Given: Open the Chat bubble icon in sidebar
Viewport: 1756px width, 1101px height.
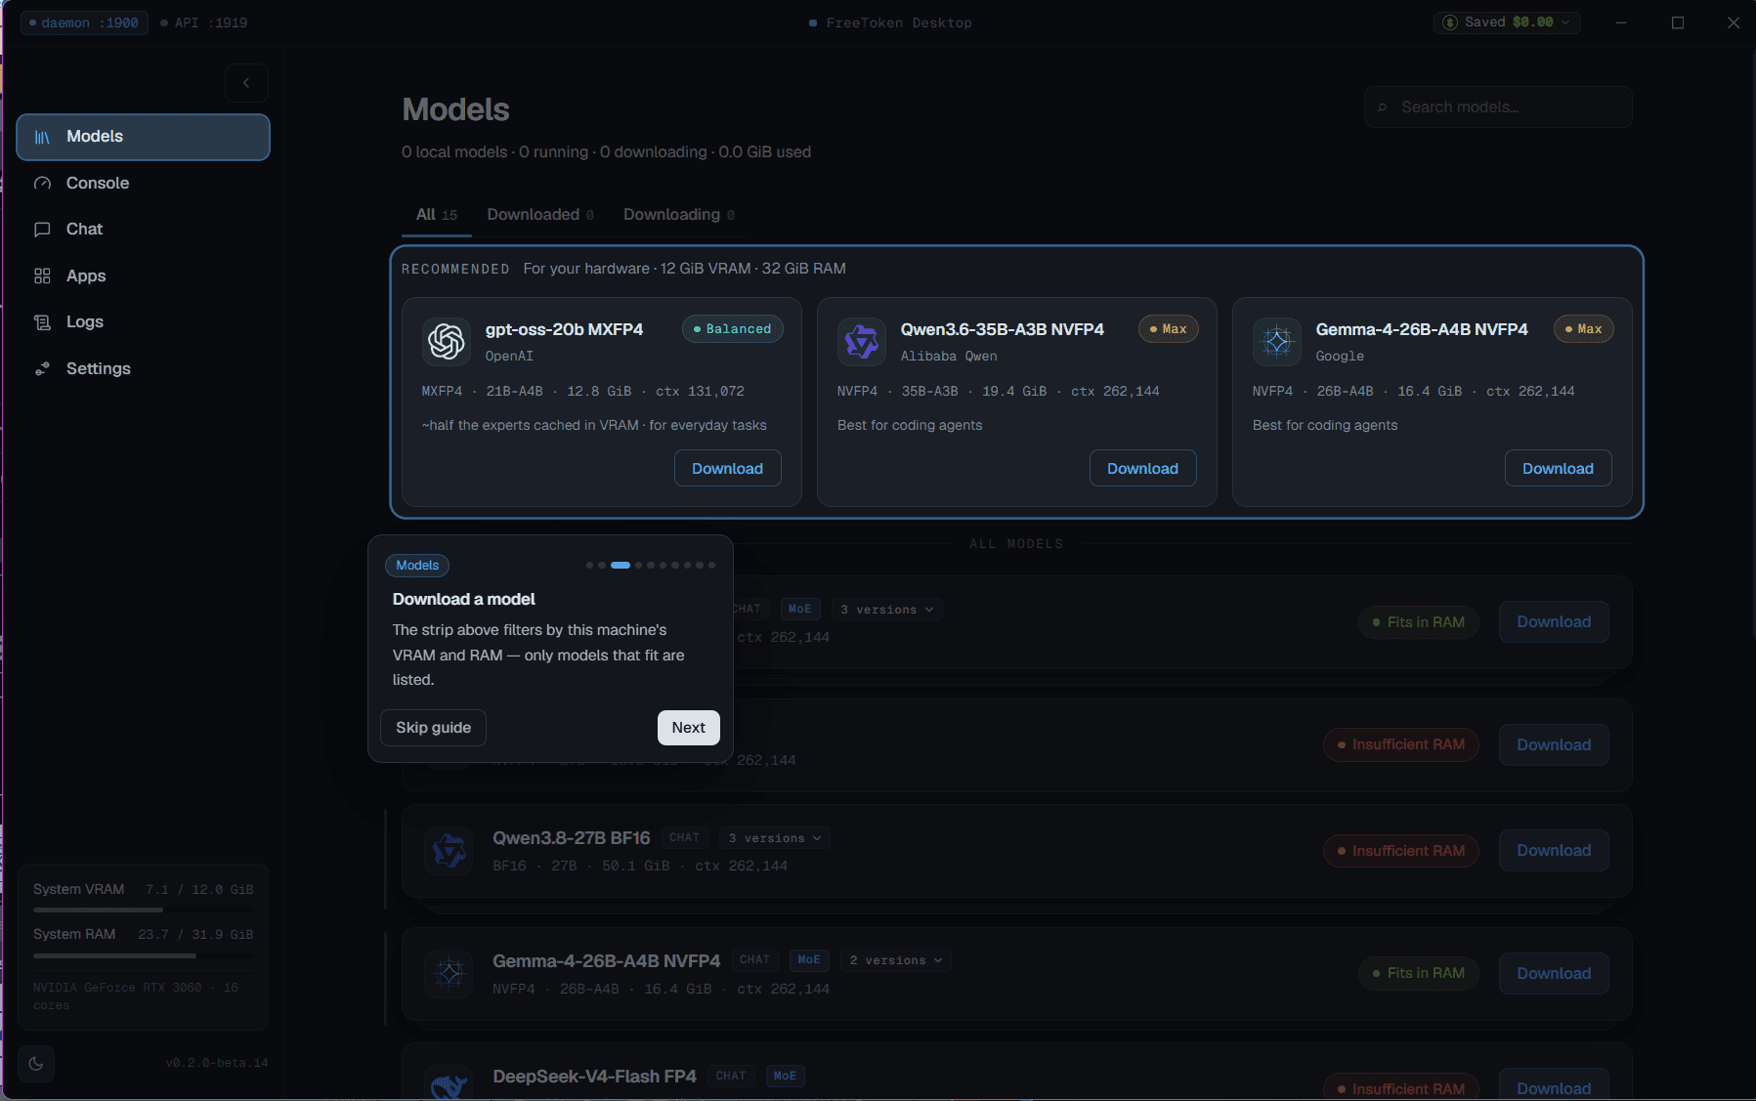Looking at the screenshot, I should tap(42, 230).
